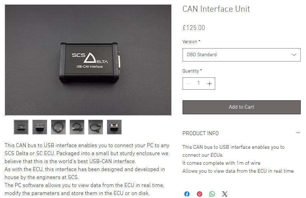Share via WhatsApp icon
Viewport: 306px width, 198px height.
point(212,194)
